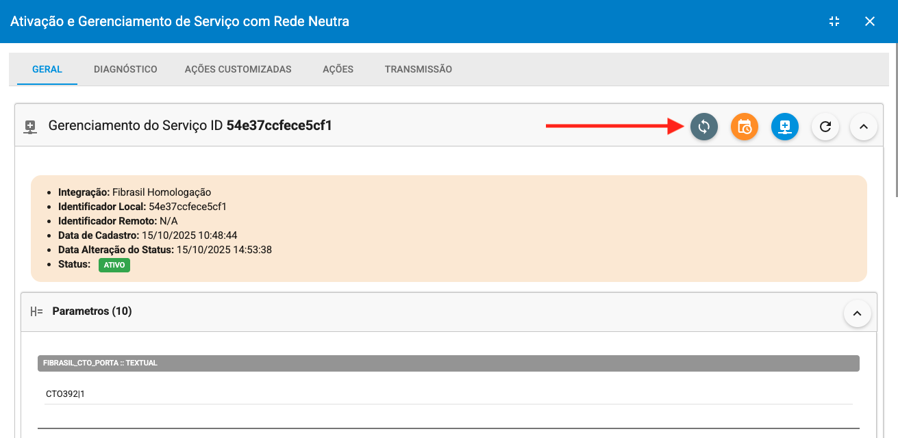This screenshot has height=438, width=898.
Task: Click the green ATIVO status badge
Action: 114,265
